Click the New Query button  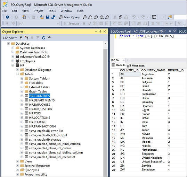[x=70, y=17]
